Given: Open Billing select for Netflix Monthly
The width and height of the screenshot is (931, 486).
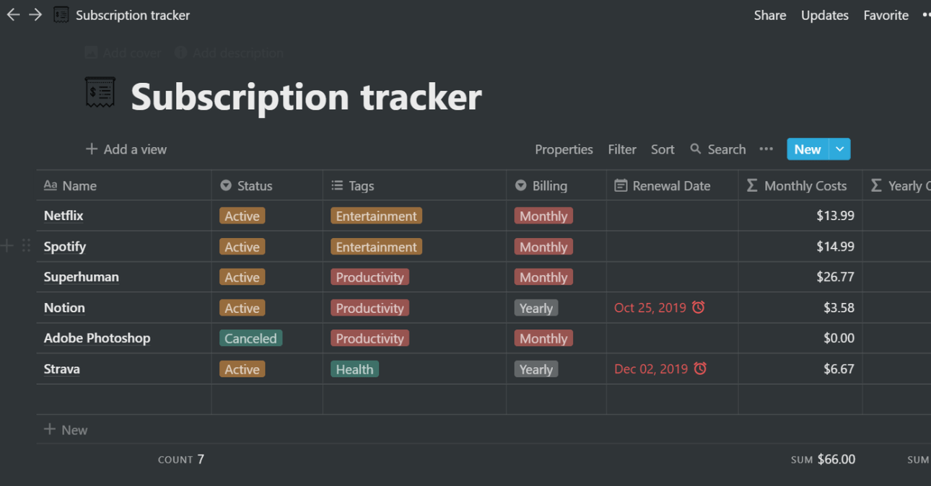Looking at the screenshot, I should pyautogui.click(x=543, y=216).
